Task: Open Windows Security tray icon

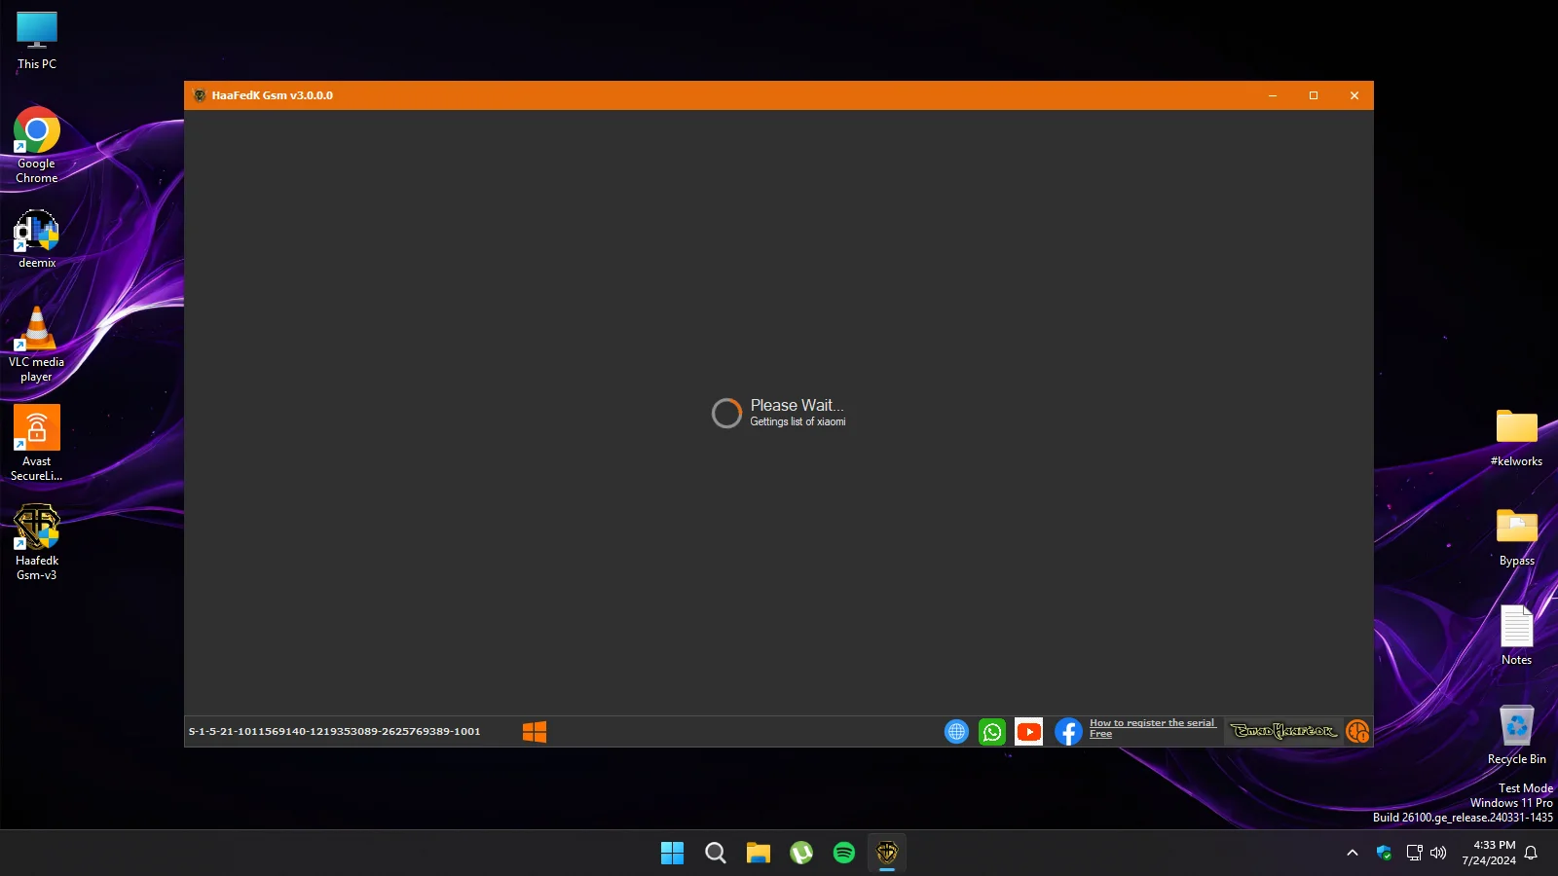Action: [1384, 853]
